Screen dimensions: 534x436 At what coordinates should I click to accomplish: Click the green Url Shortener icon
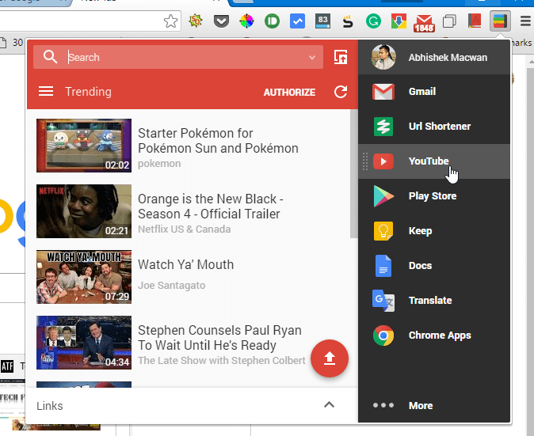point(383,126)
